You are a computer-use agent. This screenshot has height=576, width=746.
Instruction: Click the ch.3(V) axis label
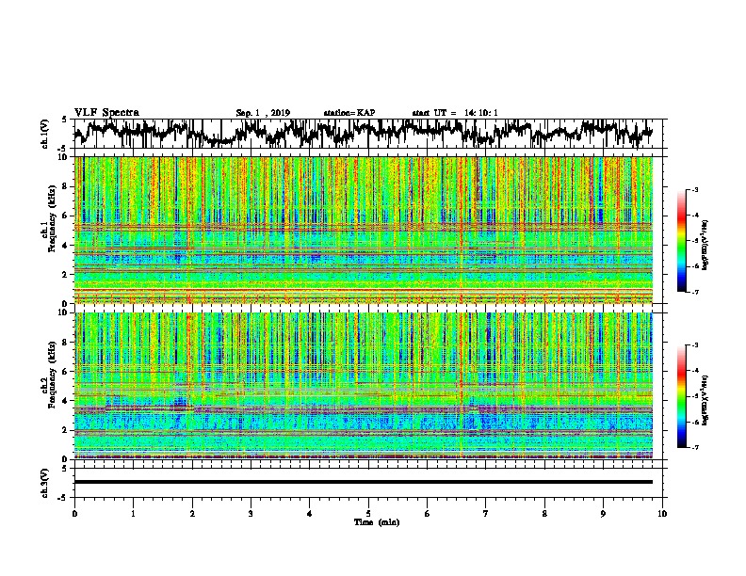click(x=45, y=483)
